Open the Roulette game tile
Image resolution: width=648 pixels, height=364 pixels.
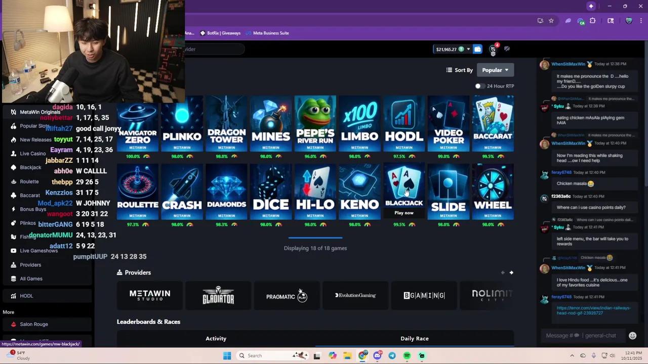(x=138, y=192)
